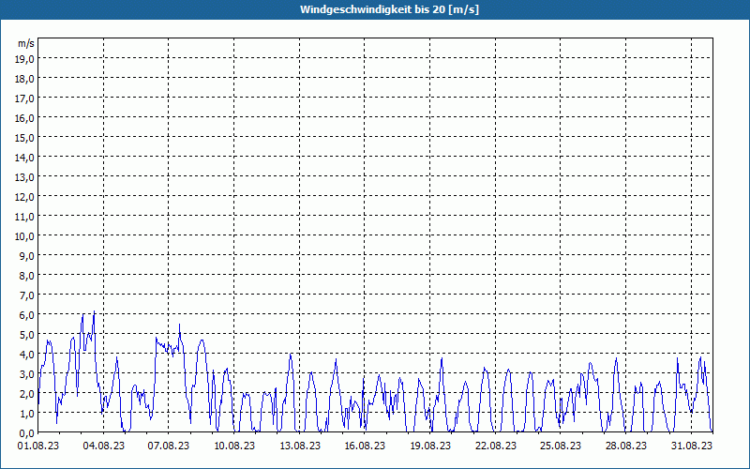Viewport: 750px width, 469px height.
Task: Click the 18,0 y-axis label
Action: point(25,79)
